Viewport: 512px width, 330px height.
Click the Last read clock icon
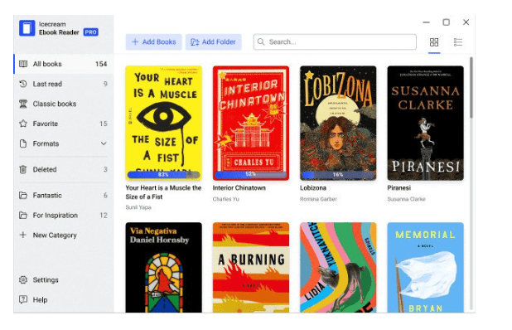click(23, 84)
